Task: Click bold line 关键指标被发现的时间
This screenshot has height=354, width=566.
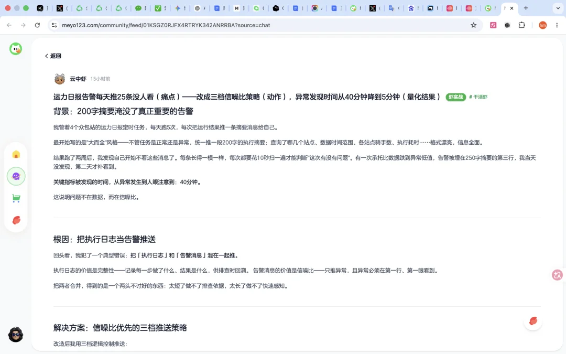Action: pyautogui.click(x=127, y=182)
